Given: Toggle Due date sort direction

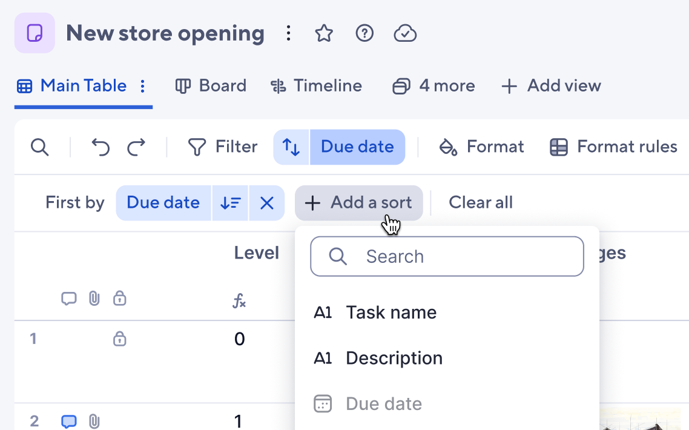Looking at the screenshot, I should click(231, 203).
